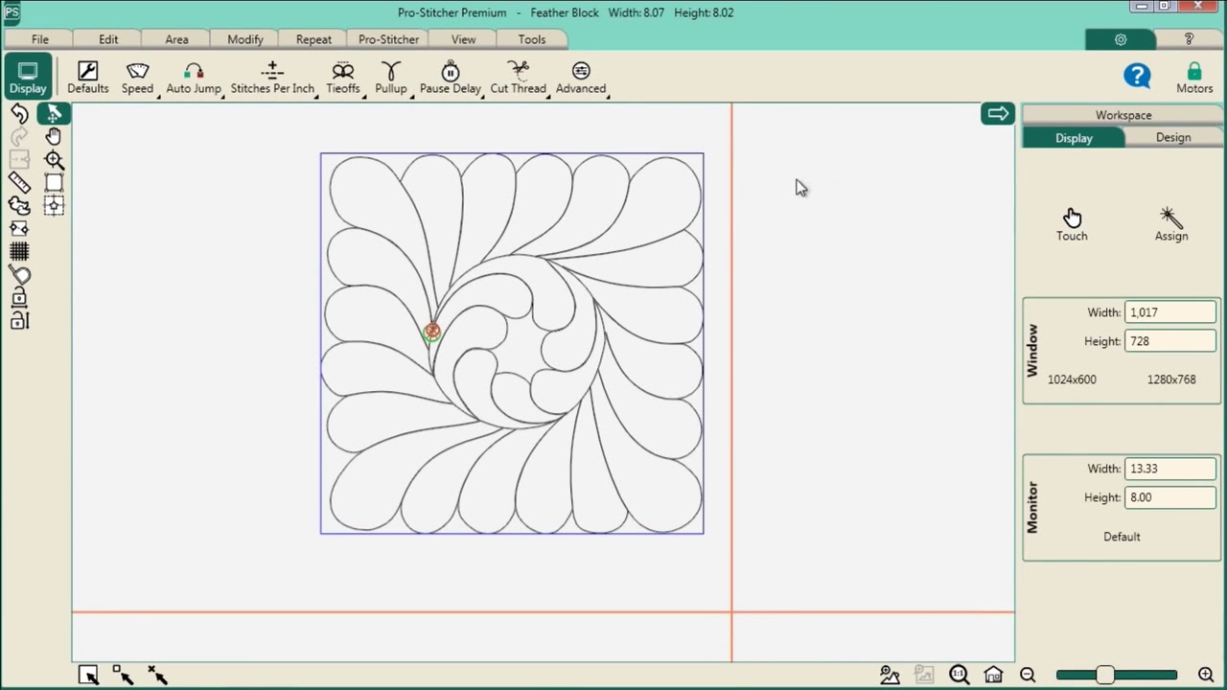
Task: Click the Monitor Width field
Action: [1170, 469]
